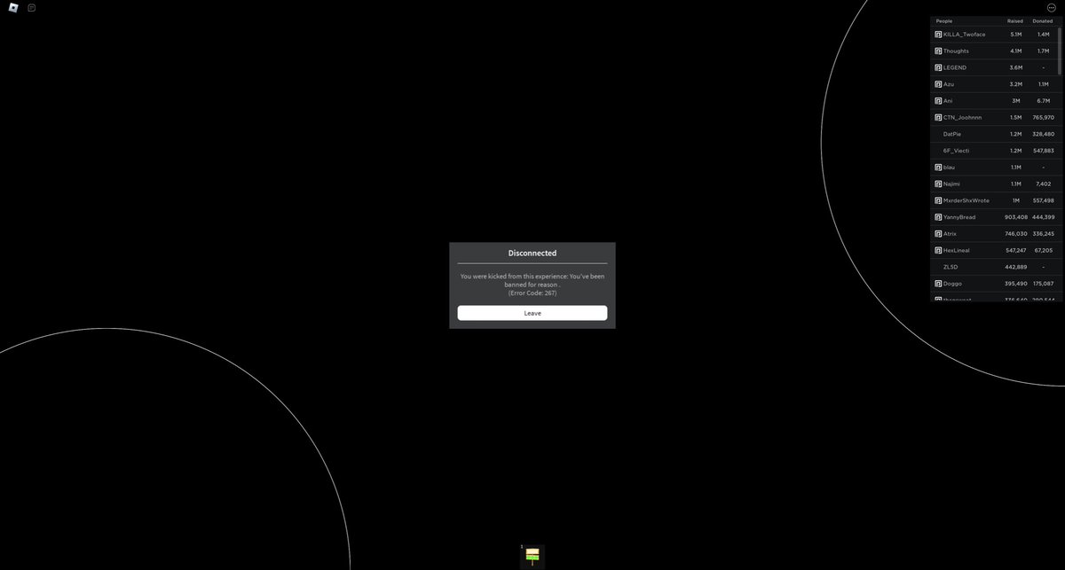The width and height of the screenshot is (1065, 570).
Task: Click the Disconnected dialog title
Action: [532, 254]
